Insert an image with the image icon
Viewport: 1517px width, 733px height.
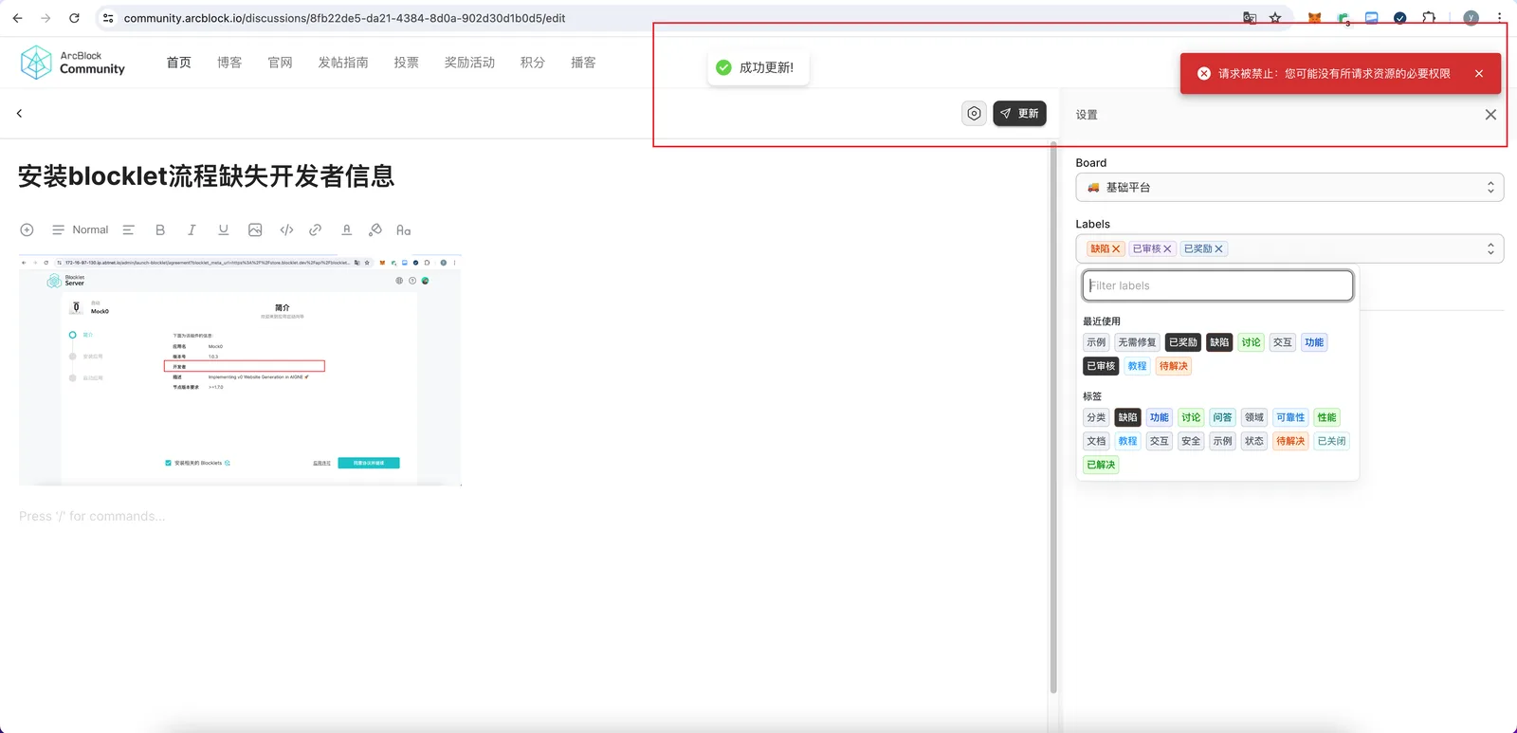[x=255, y=229]
